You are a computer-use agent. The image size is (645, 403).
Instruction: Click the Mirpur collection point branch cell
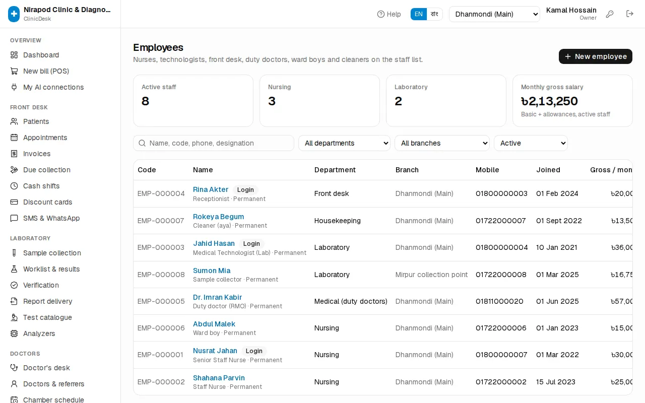[431, 275]
